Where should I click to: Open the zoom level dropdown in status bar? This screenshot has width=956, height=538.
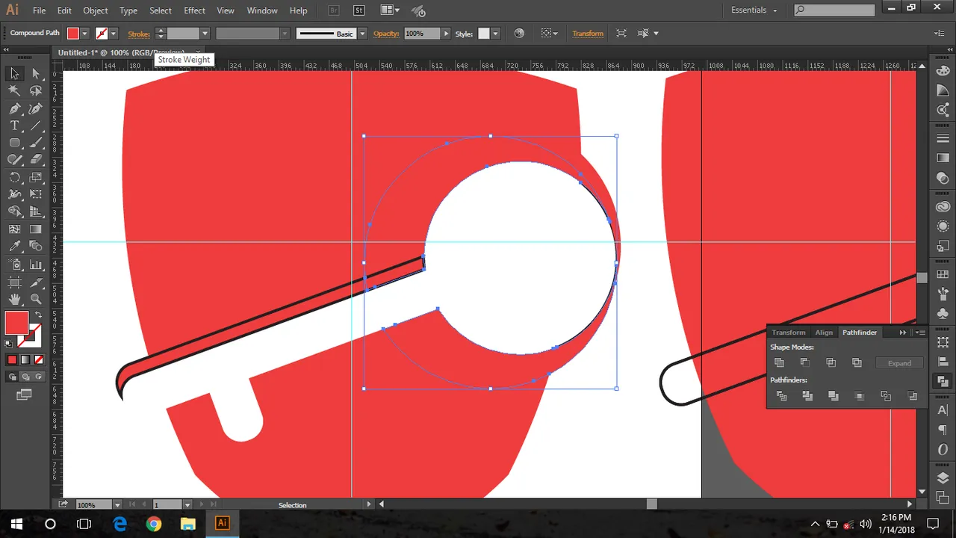tap(118, 505)
